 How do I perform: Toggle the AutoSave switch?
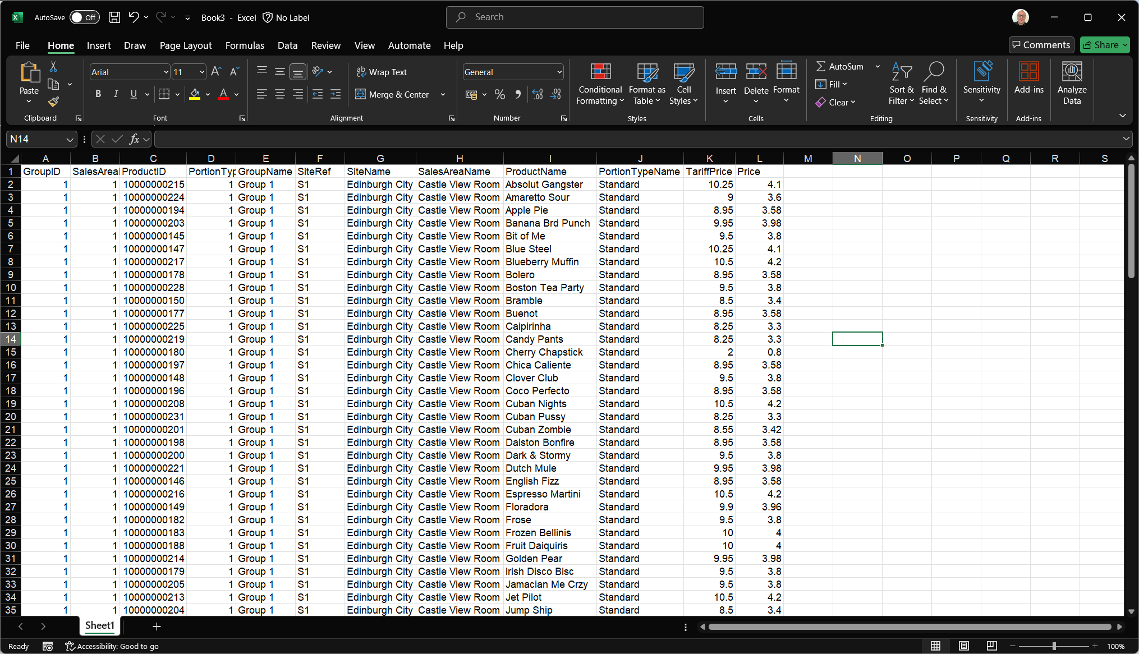pos(84,17)
